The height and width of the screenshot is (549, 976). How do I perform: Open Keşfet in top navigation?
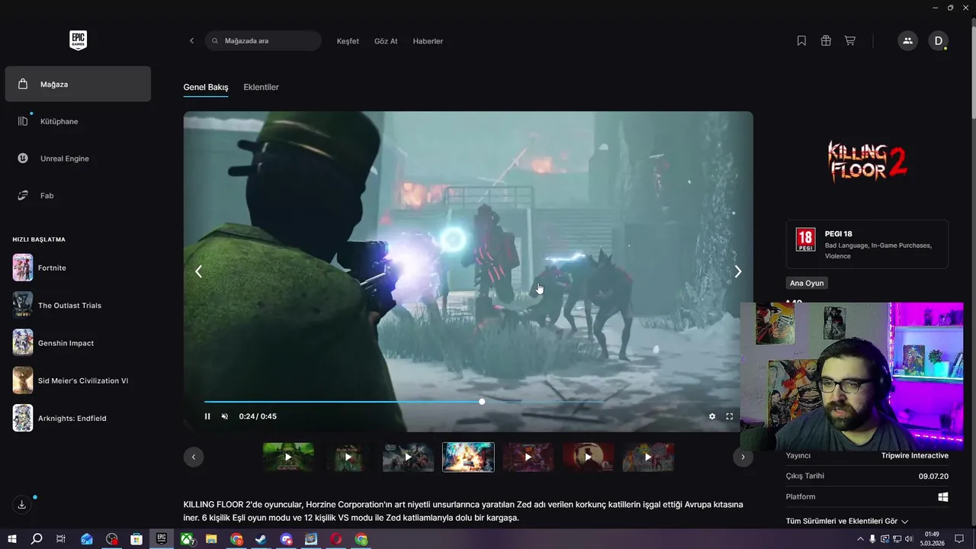[x=348, y=41]
